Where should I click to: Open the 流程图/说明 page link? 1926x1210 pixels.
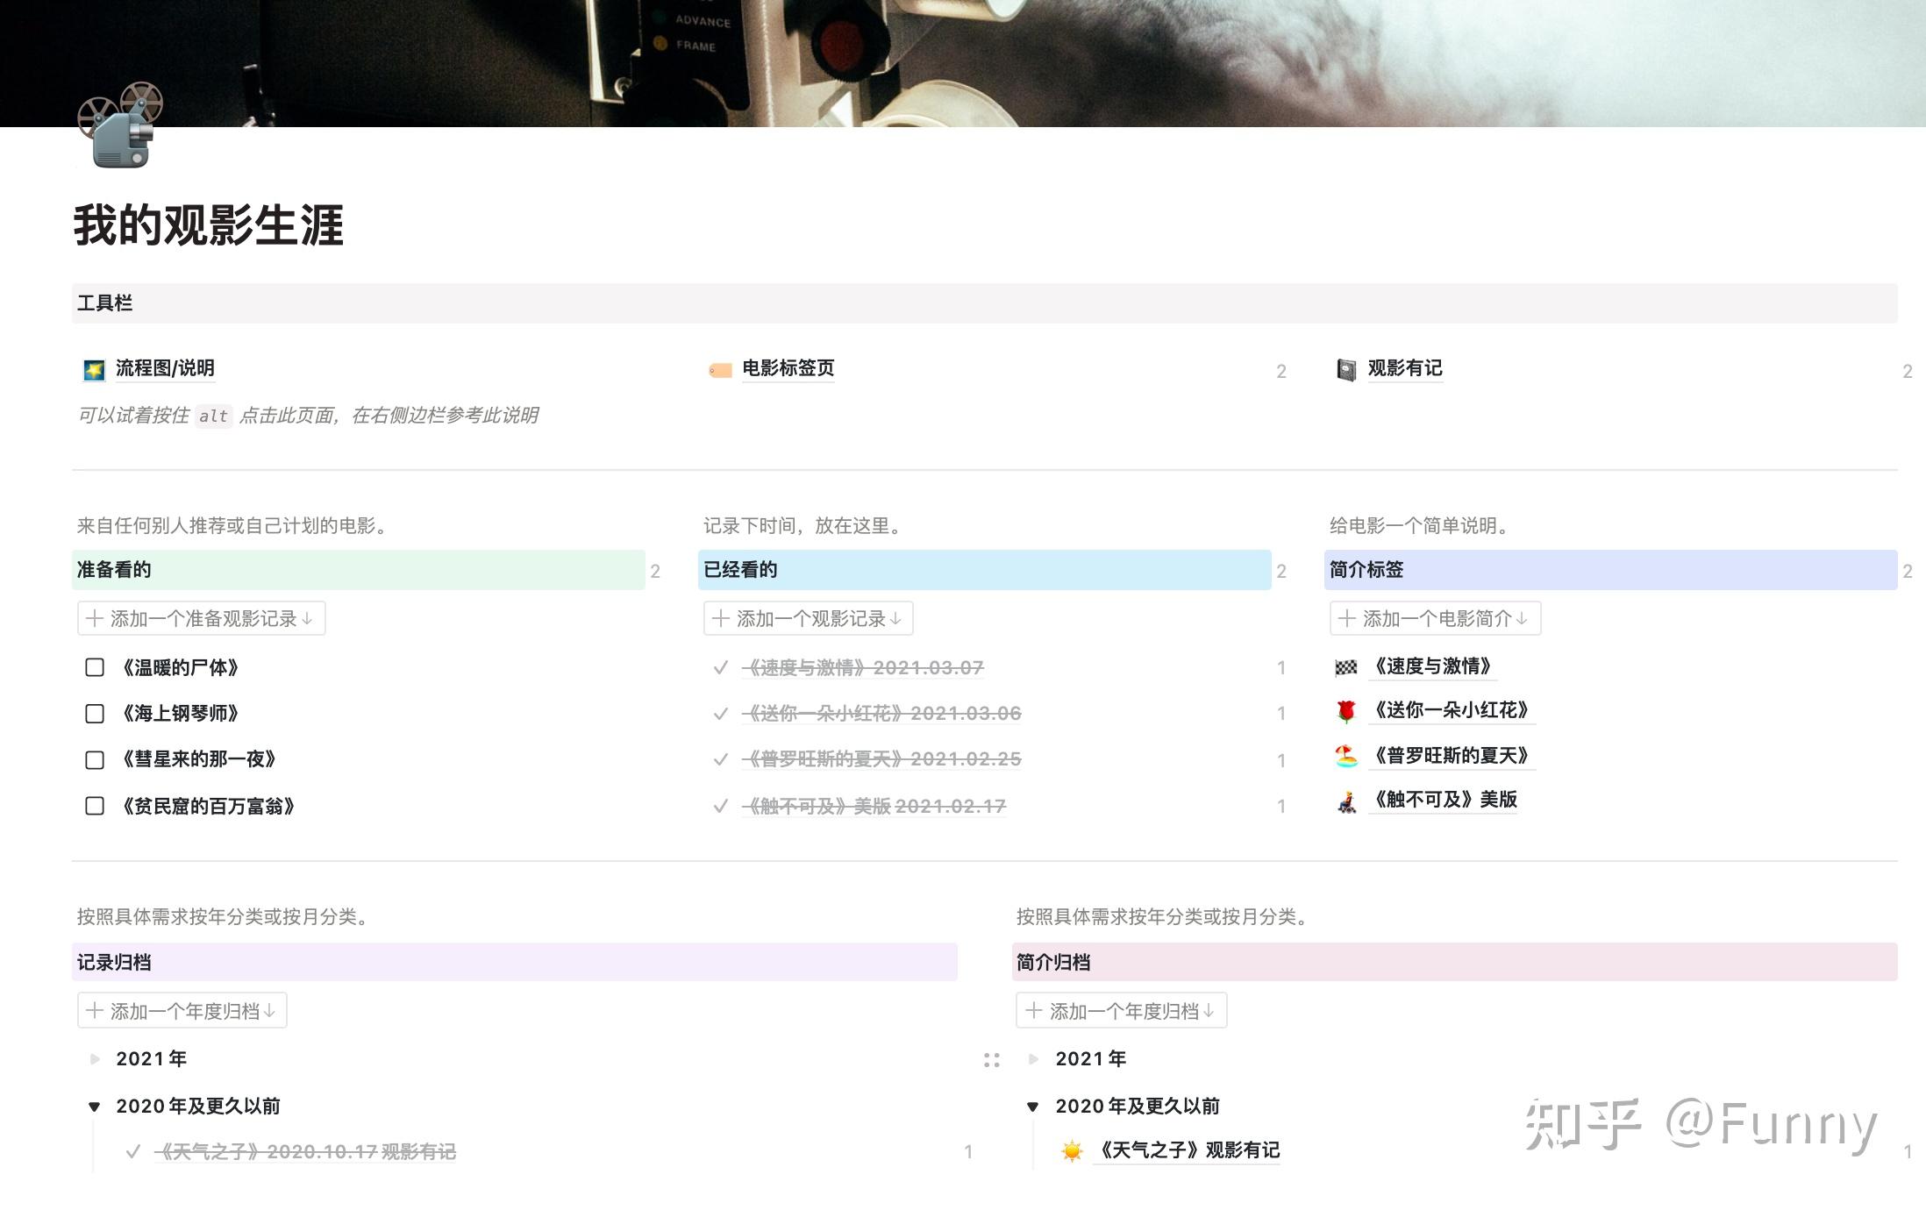[163, 369]
